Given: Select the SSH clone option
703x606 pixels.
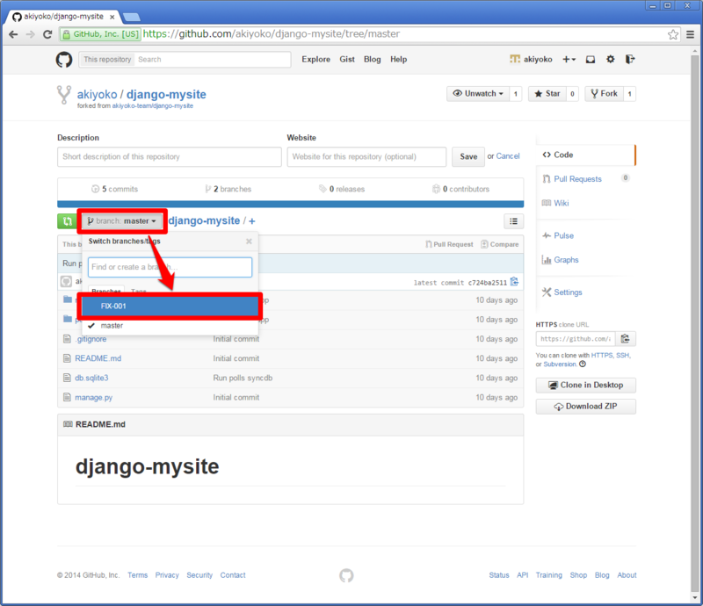Looking at the screenshot, I should (x=623, y=355).
